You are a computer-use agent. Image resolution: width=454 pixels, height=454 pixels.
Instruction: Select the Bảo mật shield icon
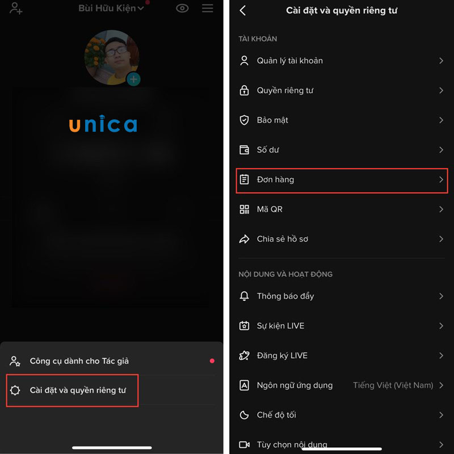pos(244,120)
